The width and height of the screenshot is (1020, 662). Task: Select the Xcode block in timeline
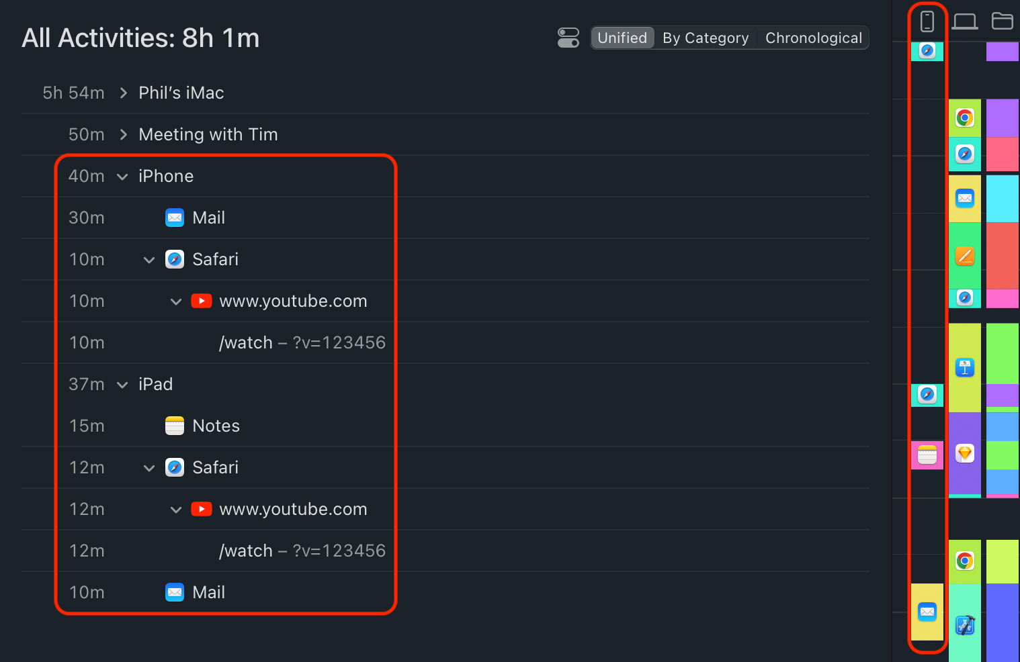(965, 625)
